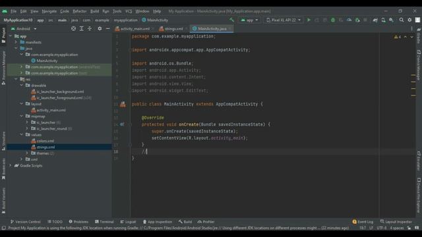The width and height of the screenshot is (422, 237).
Task: Open the Problems tool window
Action: click(78, 222)
